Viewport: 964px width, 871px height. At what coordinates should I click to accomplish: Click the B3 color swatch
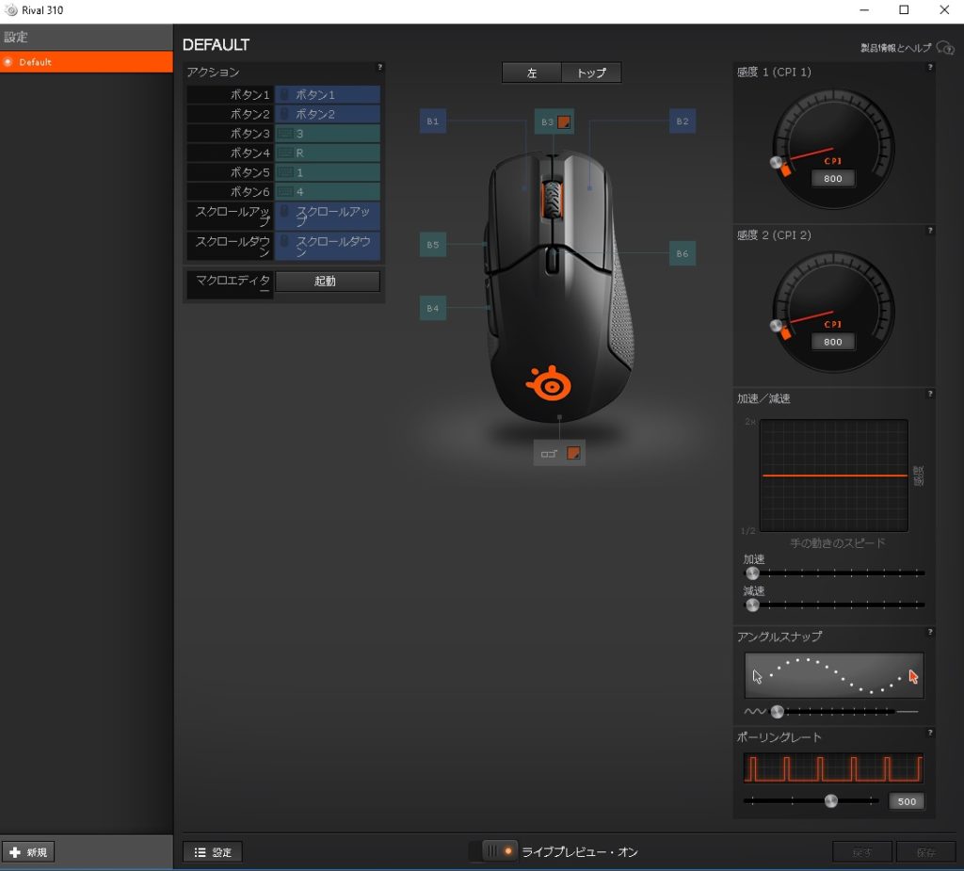coord(564,121)
